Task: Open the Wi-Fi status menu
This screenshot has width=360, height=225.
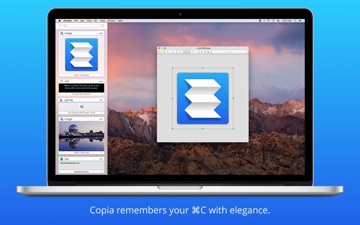Action: pyautogui.click(x=268, y=21)
